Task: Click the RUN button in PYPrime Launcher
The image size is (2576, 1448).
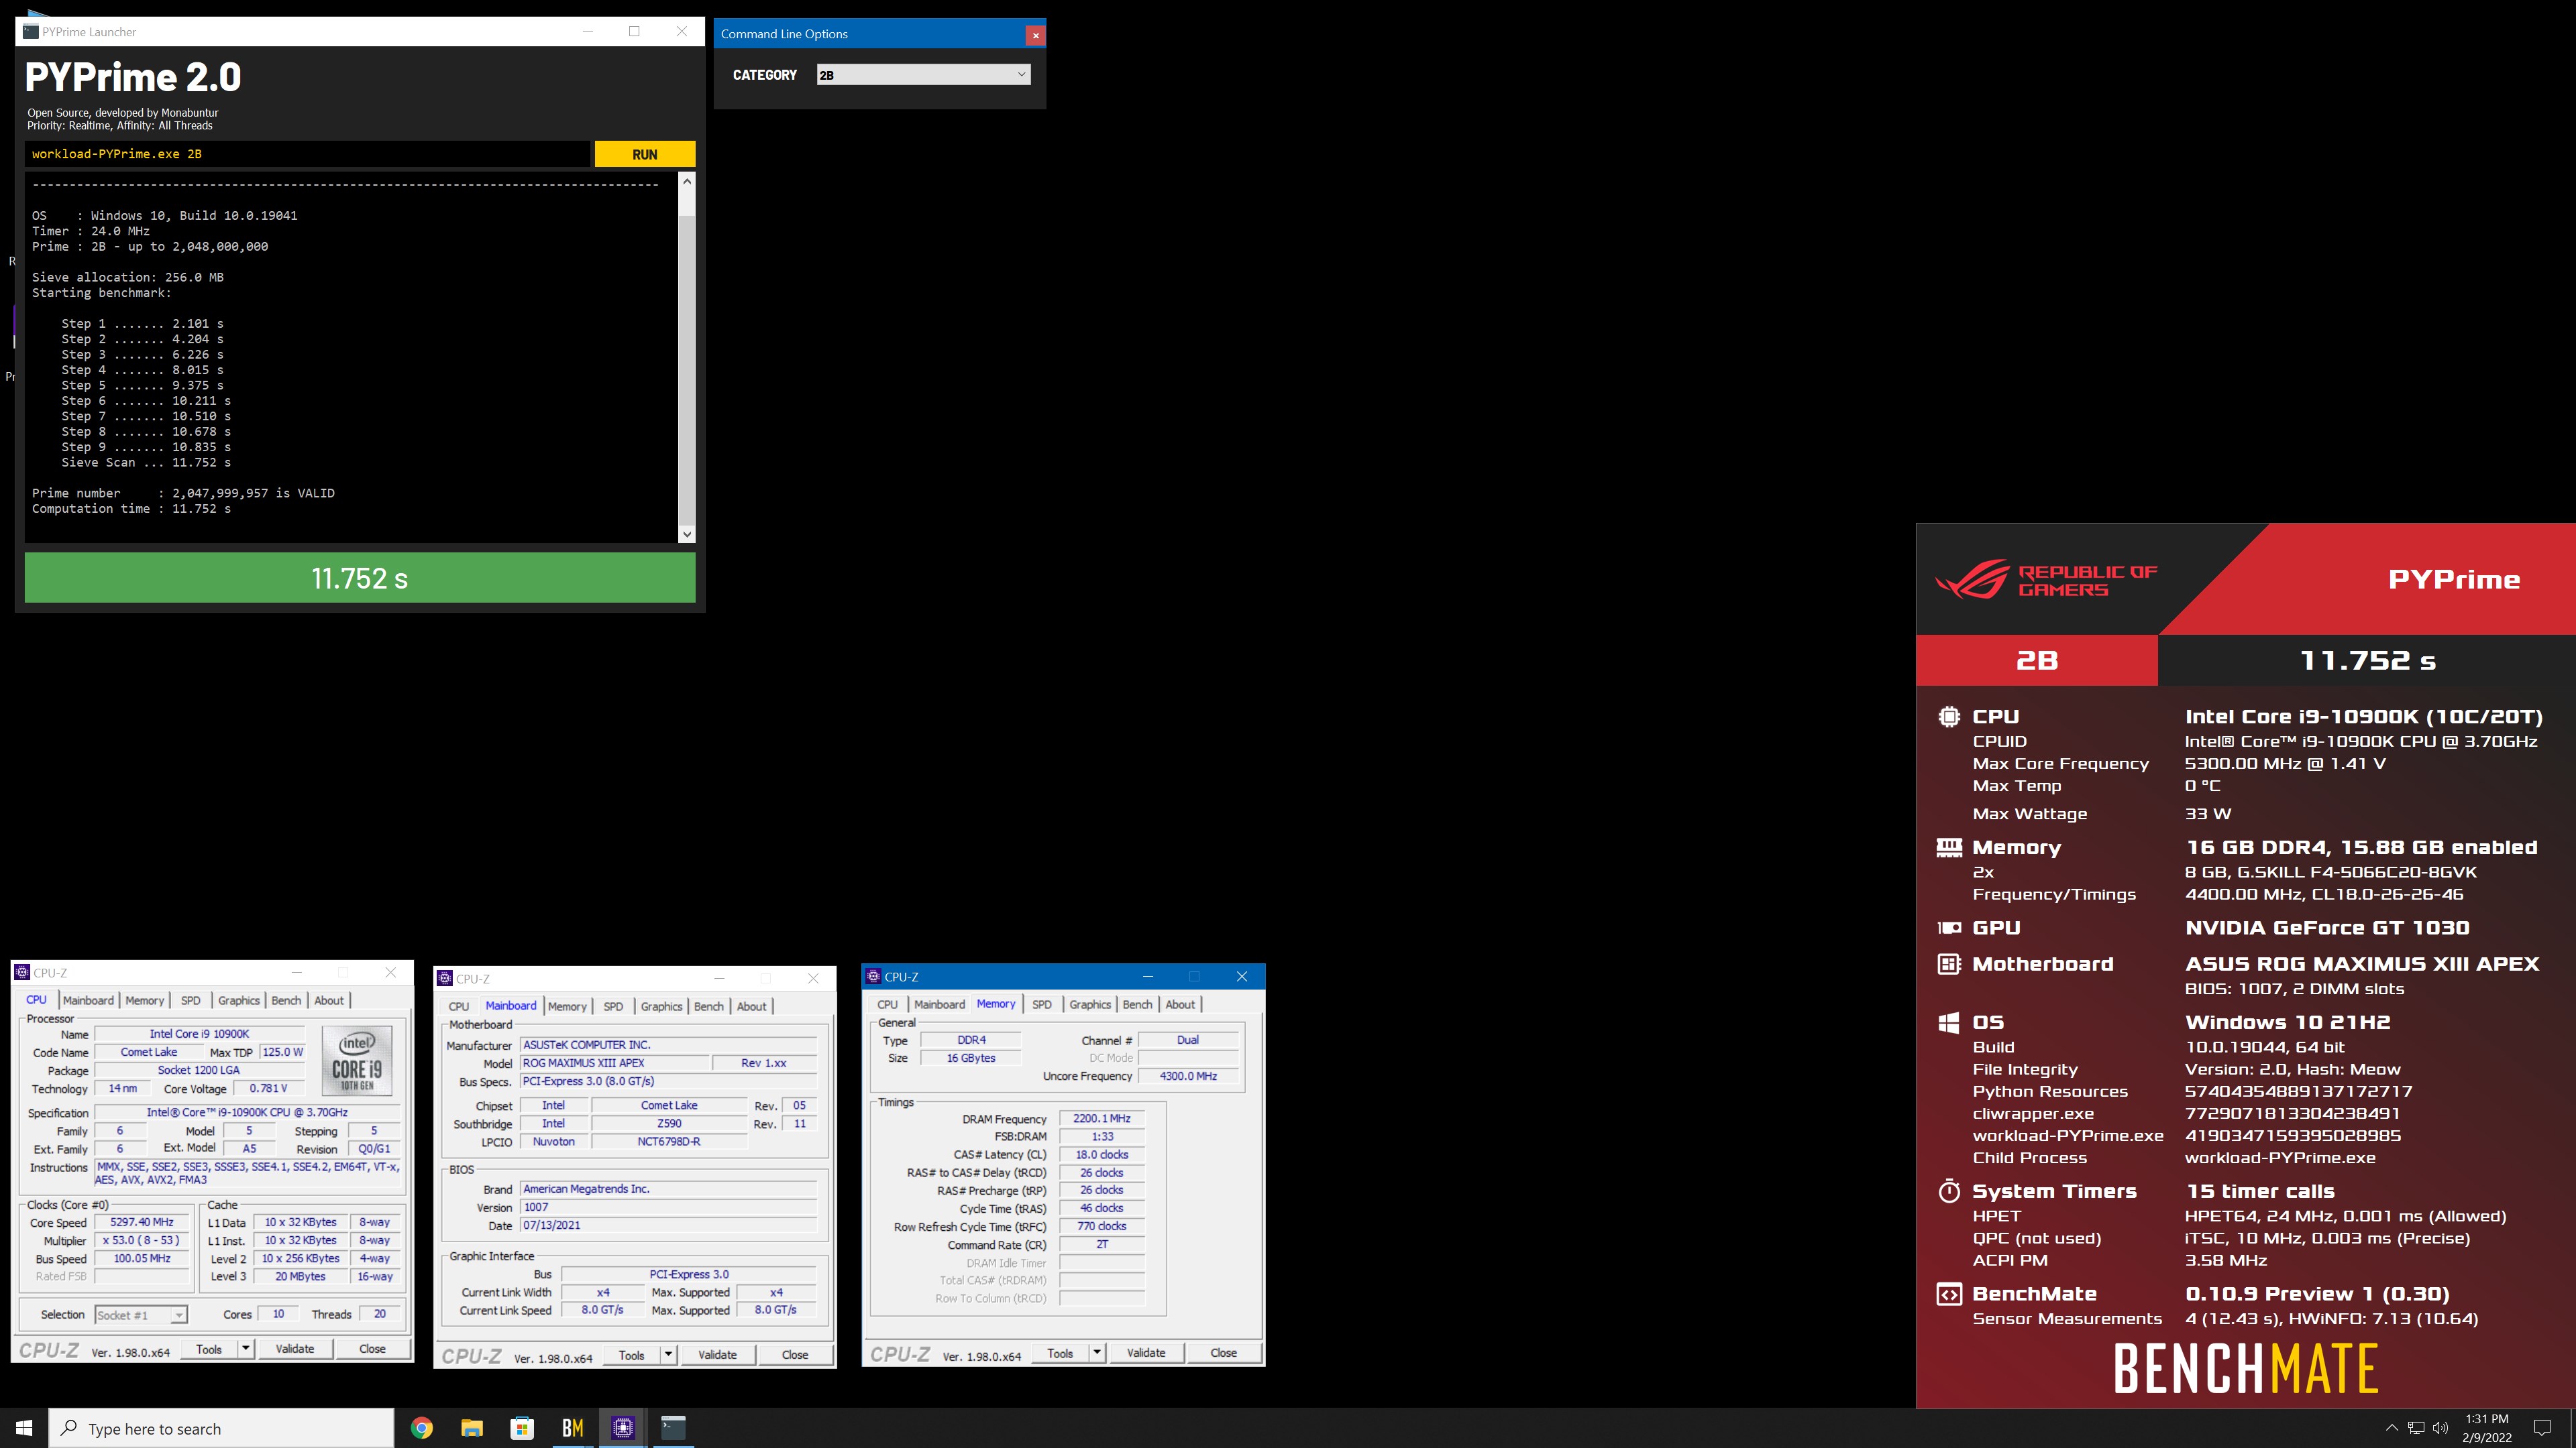Action: point(645,154)
